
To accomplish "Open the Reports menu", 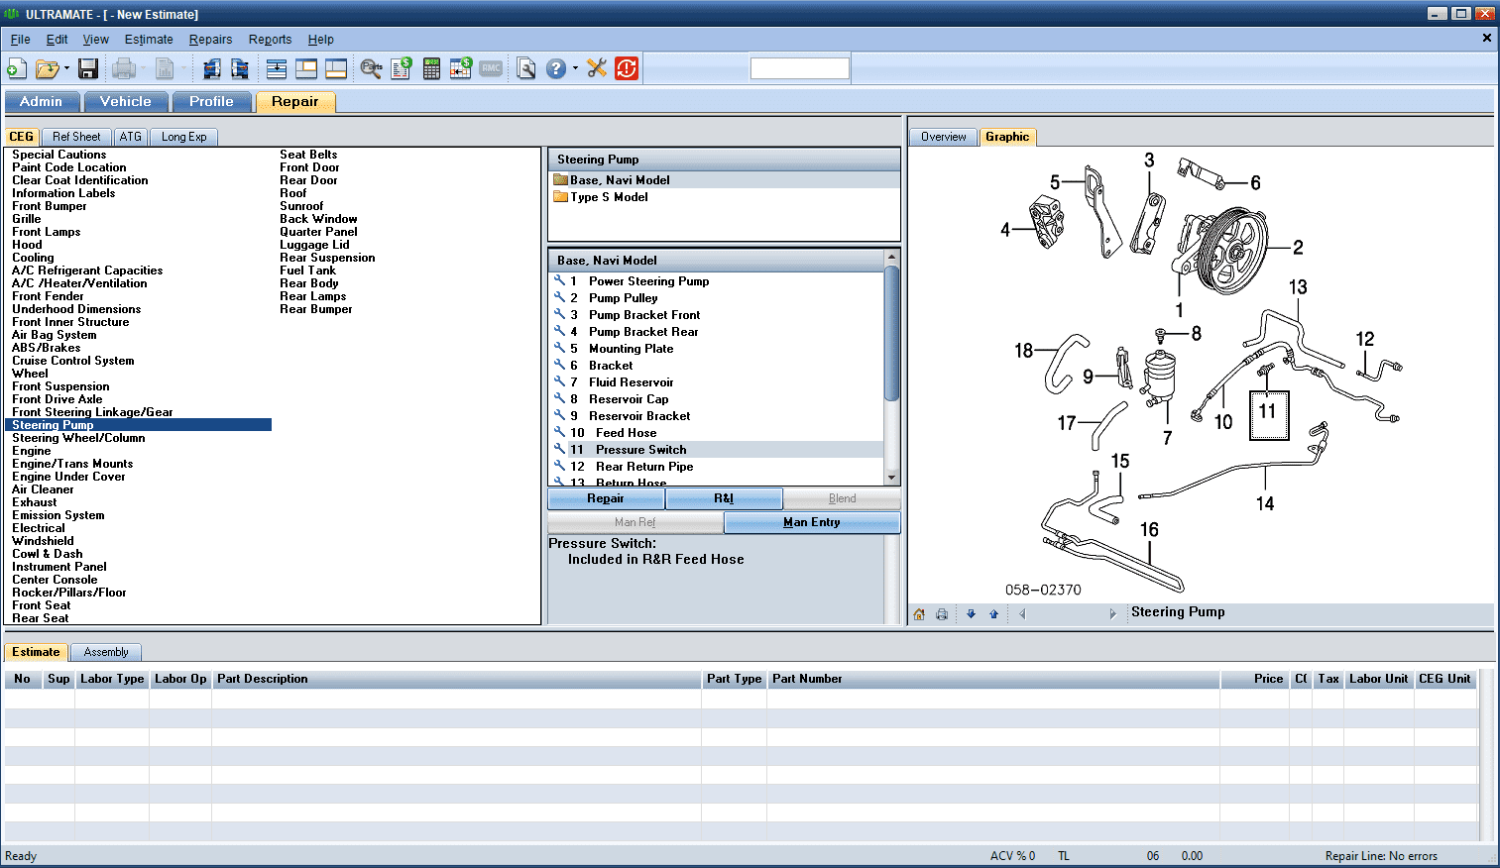I will [x=270, y=40].
